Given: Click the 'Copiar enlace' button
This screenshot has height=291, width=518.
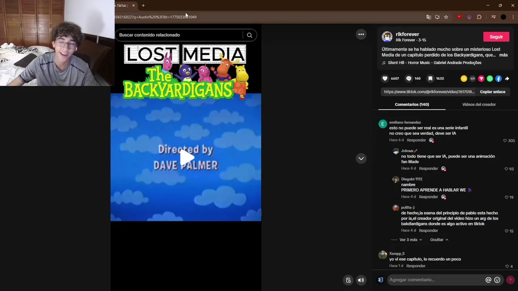Looking at the screenshot, I should tap(493, 92).
